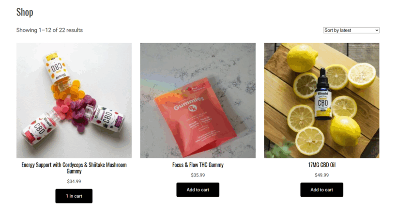
Task: Click the $34.99 price label
Action: 74,181
